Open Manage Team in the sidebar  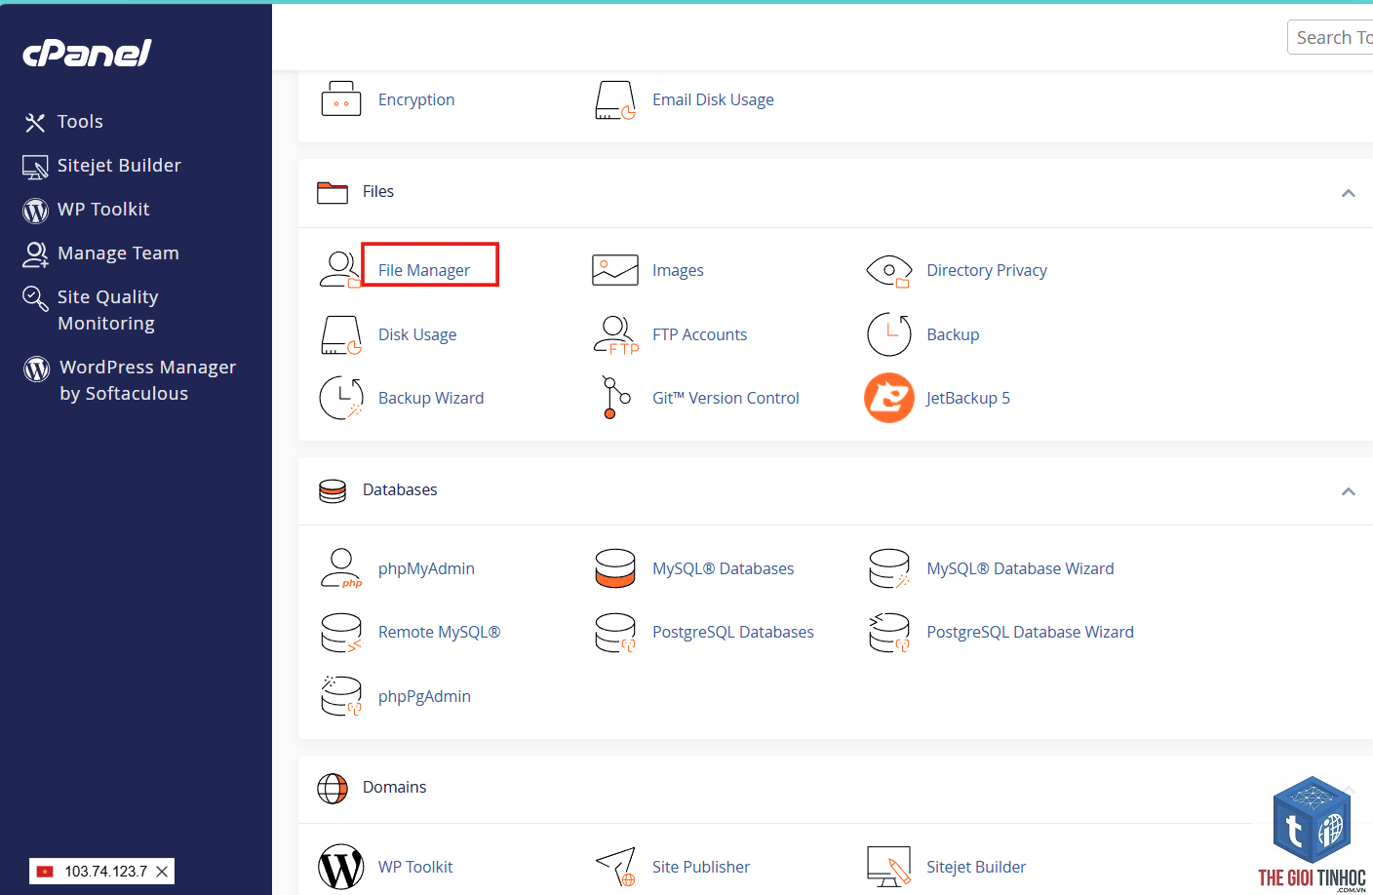(118, 253)
